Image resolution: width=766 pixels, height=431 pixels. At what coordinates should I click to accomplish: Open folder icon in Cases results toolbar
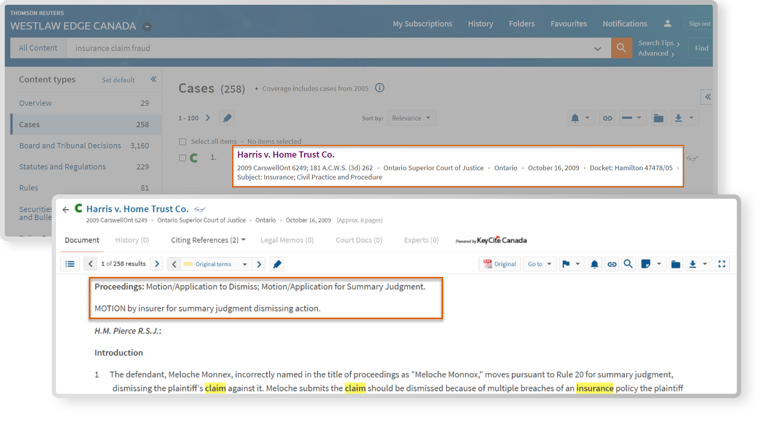tap(659, 118)
